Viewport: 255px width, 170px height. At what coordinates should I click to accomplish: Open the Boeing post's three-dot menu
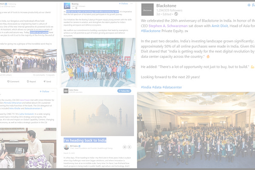pos(131,3)
